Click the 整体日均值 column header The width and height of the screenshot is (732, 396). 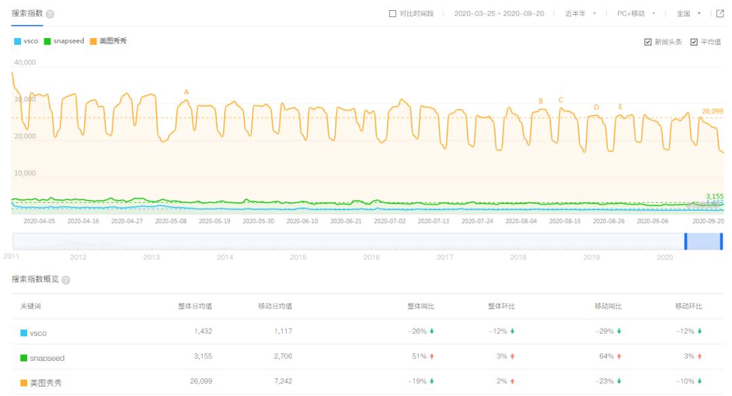coord(195,306)
